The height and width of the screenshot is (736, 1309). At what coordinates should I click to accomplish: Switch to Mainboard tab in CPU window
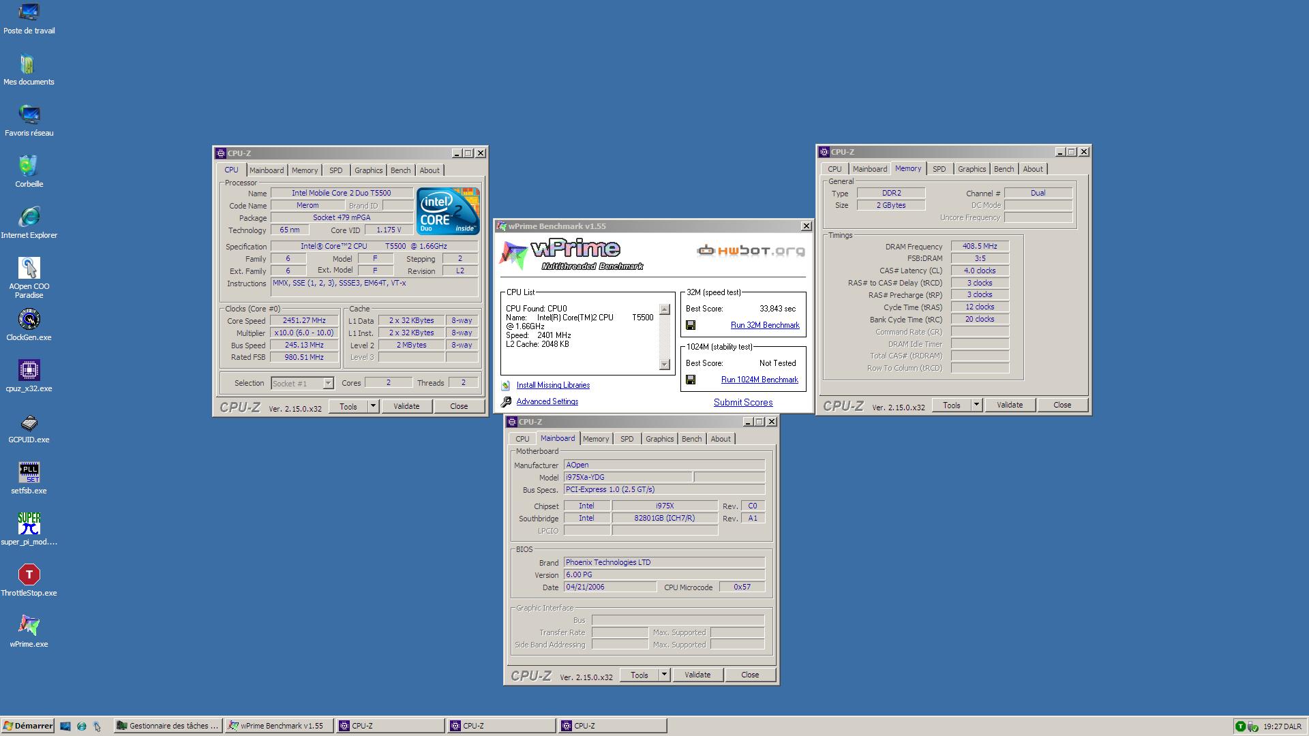(267, 170)
